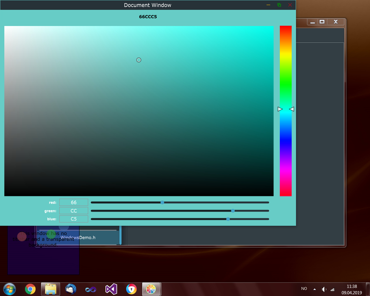Click the red value field showing 66
370x296 pixels.
pyautogui.click(x=74, y=203)
